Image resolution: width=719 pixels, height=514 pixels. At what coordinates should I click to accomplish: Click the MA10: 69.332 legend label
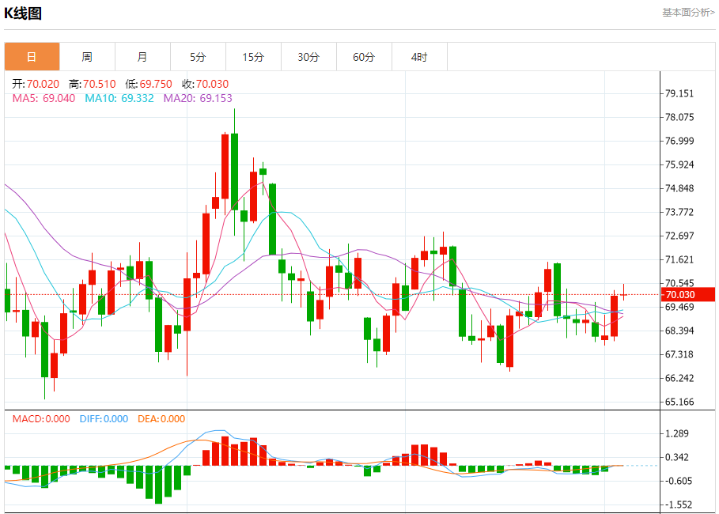[x=119, y=98]
